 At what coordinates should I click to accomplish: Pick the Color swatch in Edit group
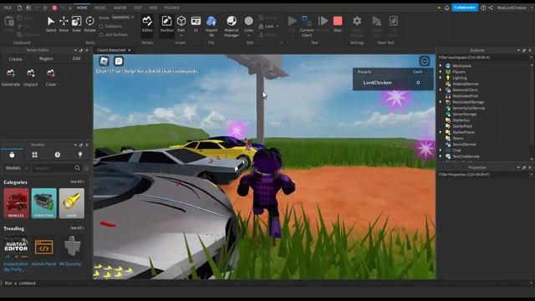tap(249, 21)
